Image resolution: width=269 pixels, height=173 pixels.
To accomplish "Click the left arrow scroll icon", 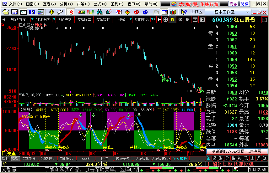I will click(x=4, y=20).
